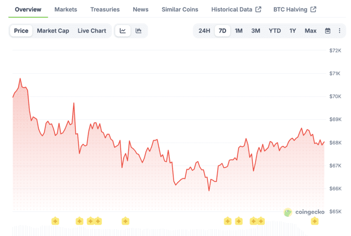Select the 1M time range
Image resolution: width=351 pixels, height=236 pixels.
coord(239,31)
